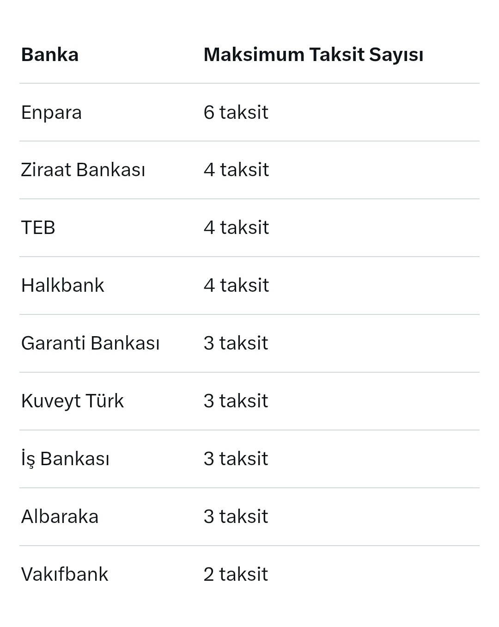Click the 6 taksit value for Enpara
The width and height of the screenshot is (499, 627).
coord(236,112)
